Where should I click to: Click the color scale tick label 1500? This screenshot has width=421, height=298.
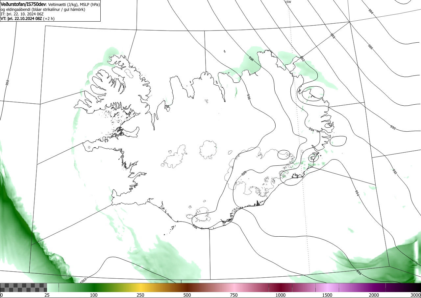pos(327,295)
